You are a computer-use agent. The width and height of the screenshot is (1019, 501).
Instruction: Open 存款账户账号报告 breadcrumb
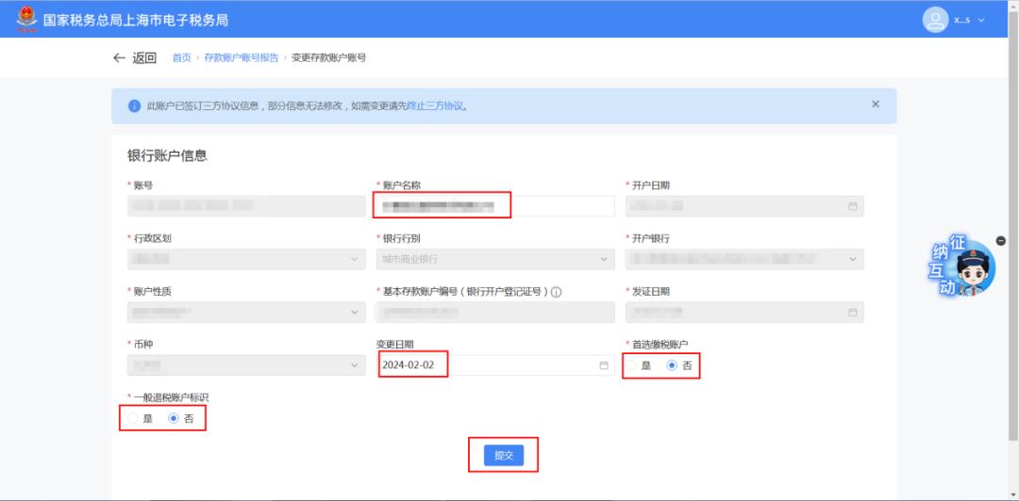[241, 58]
